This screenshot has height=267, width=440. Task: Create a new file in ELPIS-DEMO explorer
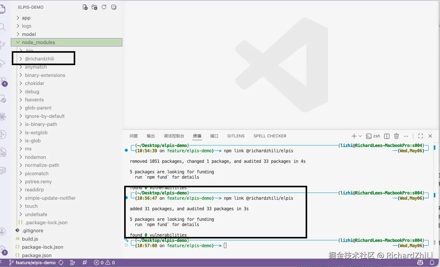[85, 7]
